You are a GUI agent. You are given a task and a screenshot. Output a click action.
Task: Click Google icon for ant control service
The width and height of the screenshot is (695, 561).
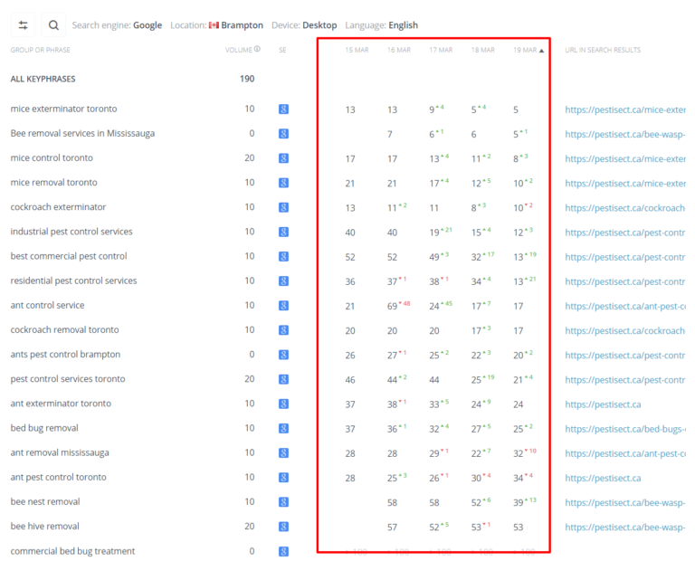click(283, 305)
